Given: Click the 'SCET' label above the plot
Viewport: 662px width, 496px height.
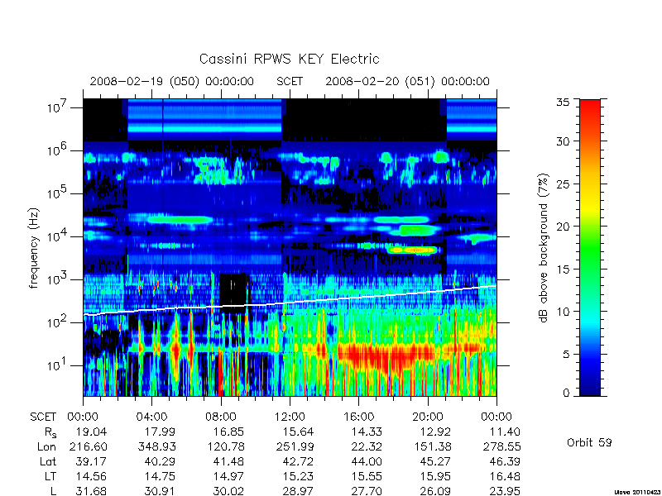Looking at the screenshot, I should click(x=290, y=81).
